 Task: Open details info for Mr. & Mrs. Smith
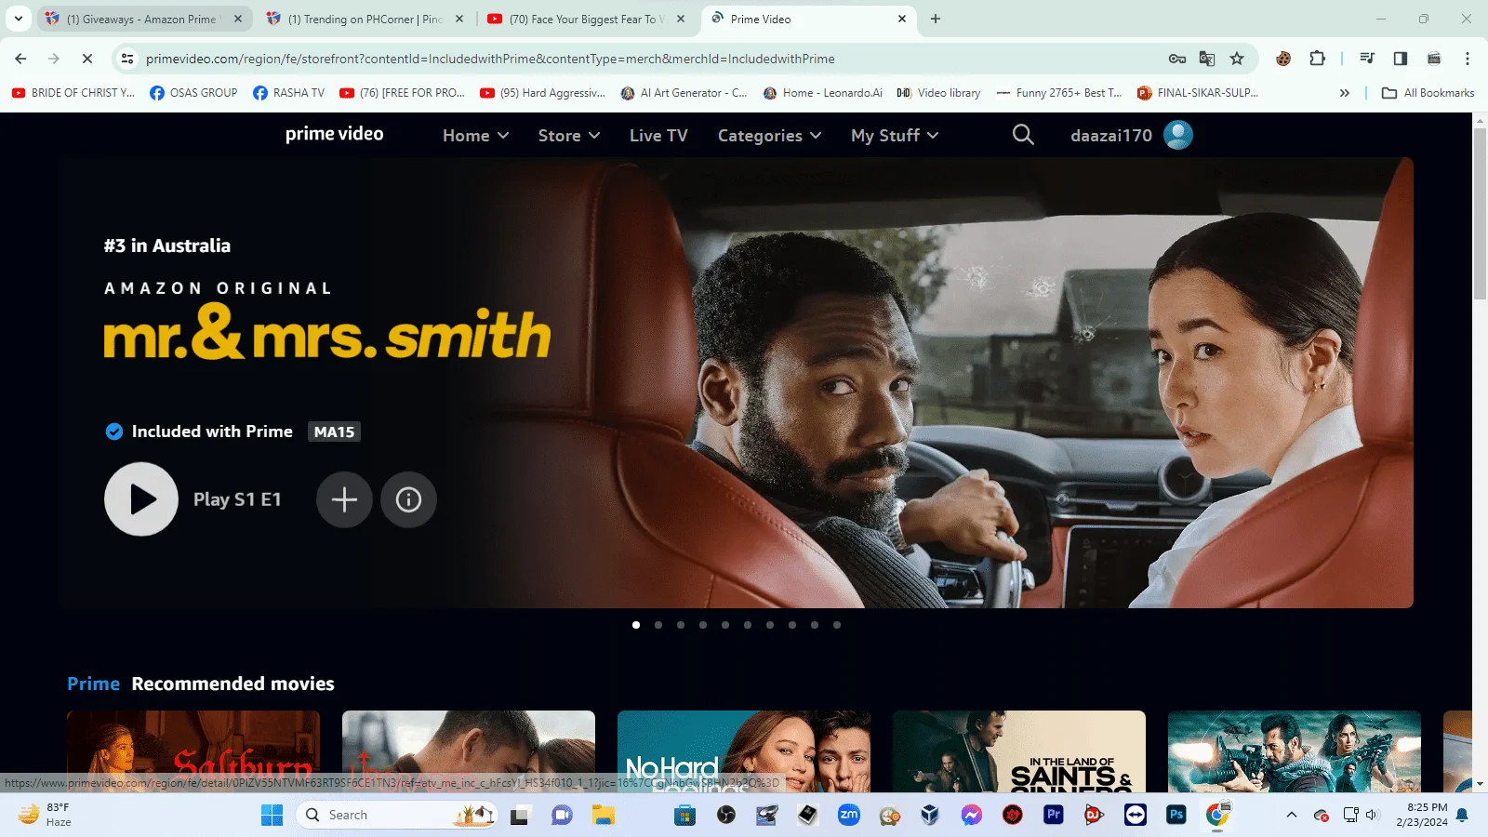click(x=408, y=499)
